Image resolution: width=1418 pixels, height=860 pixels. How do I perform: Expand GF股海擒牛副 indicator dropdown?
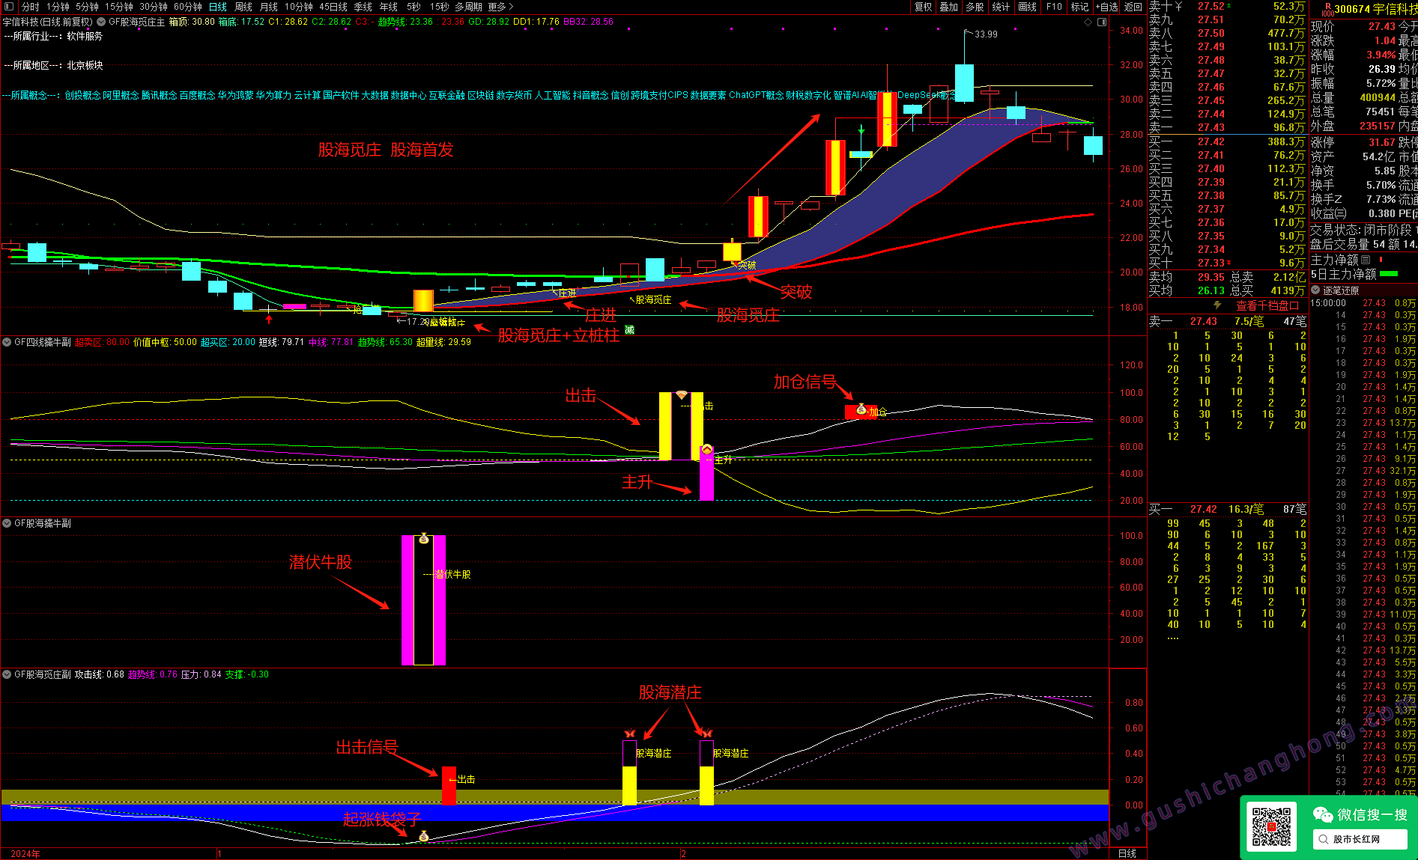tap(7, 523)
